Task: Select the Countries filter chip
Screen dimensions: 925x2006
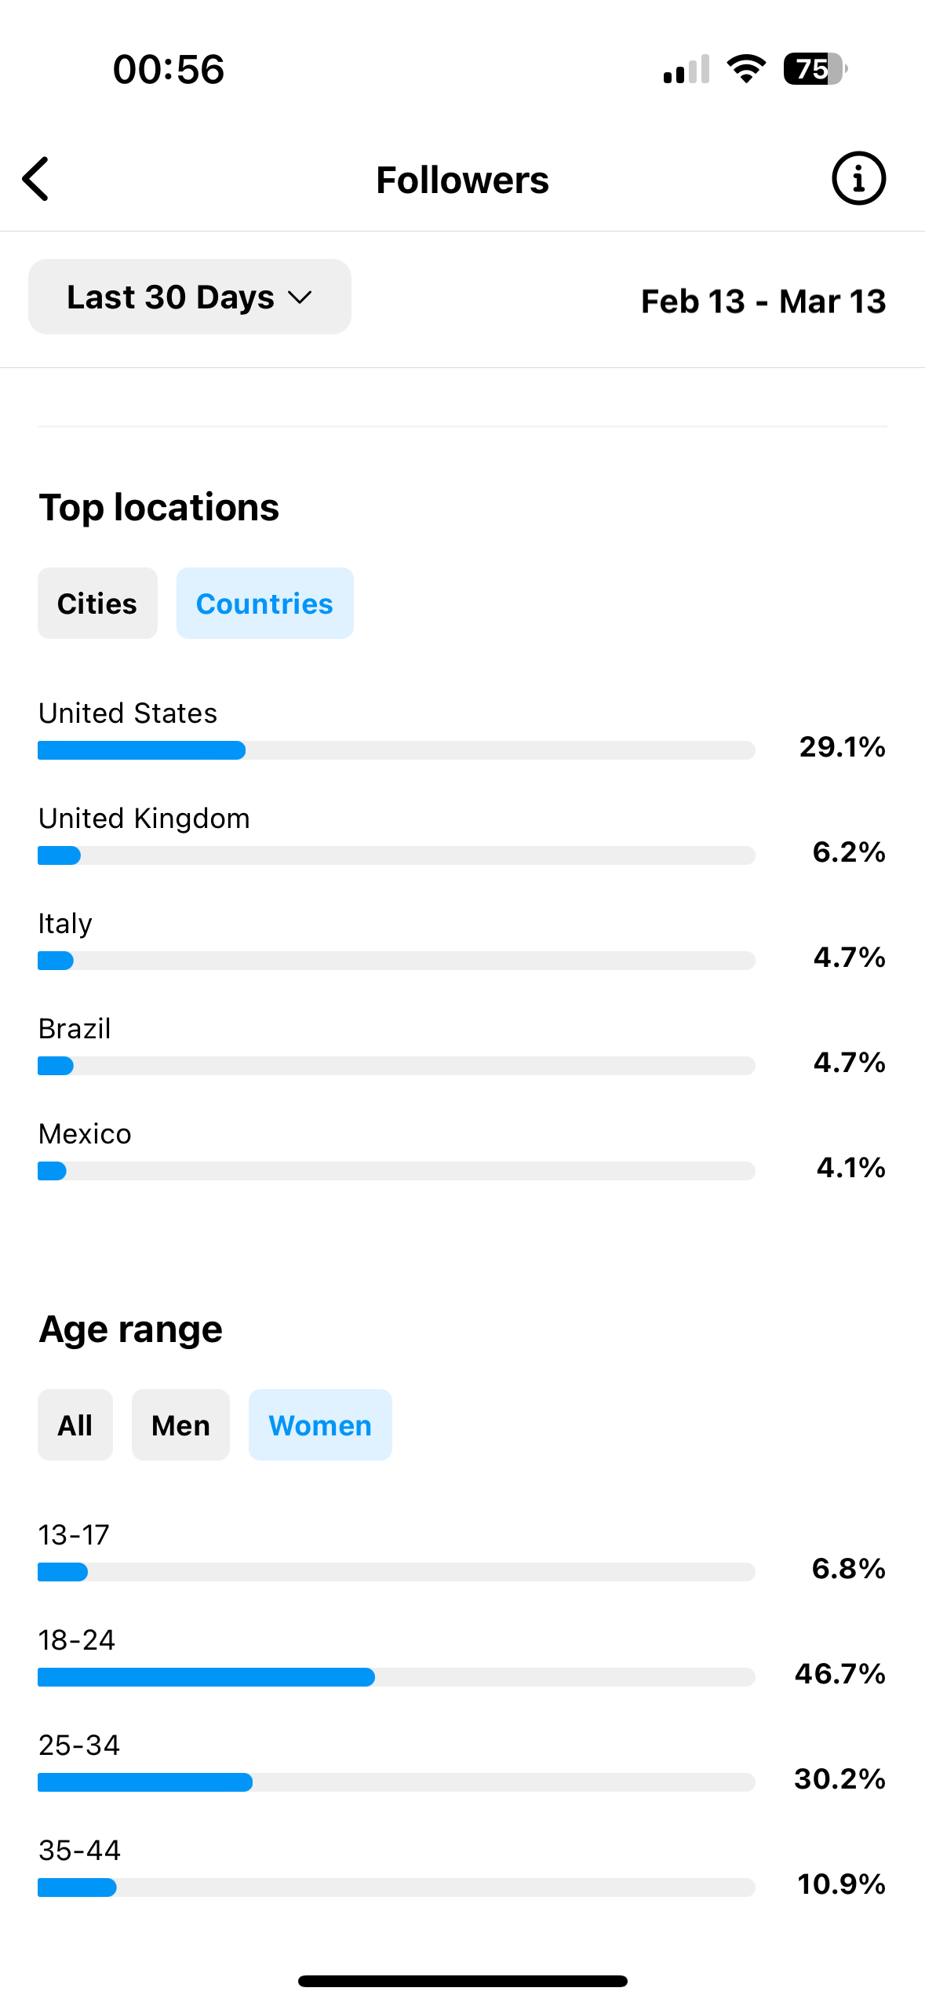Action: click(265, 603)
